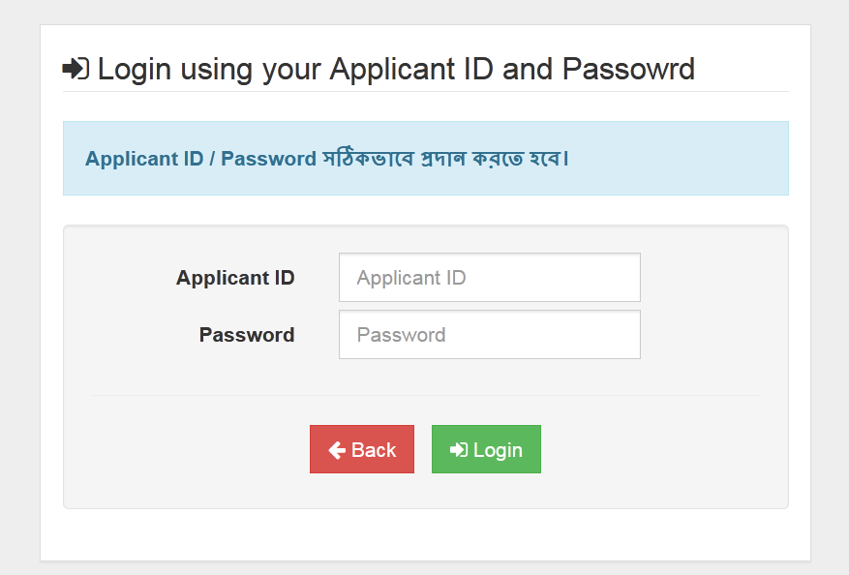Click the misspelled word "Passowrd" in the heading
Image resolution: width=849 pixels, height=575 pixels.
(x=628, y=69)
